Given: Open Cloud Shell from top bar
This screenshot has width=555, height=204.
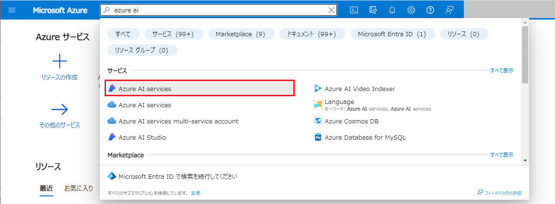Looking at the screenshot, I should (353, 10).
